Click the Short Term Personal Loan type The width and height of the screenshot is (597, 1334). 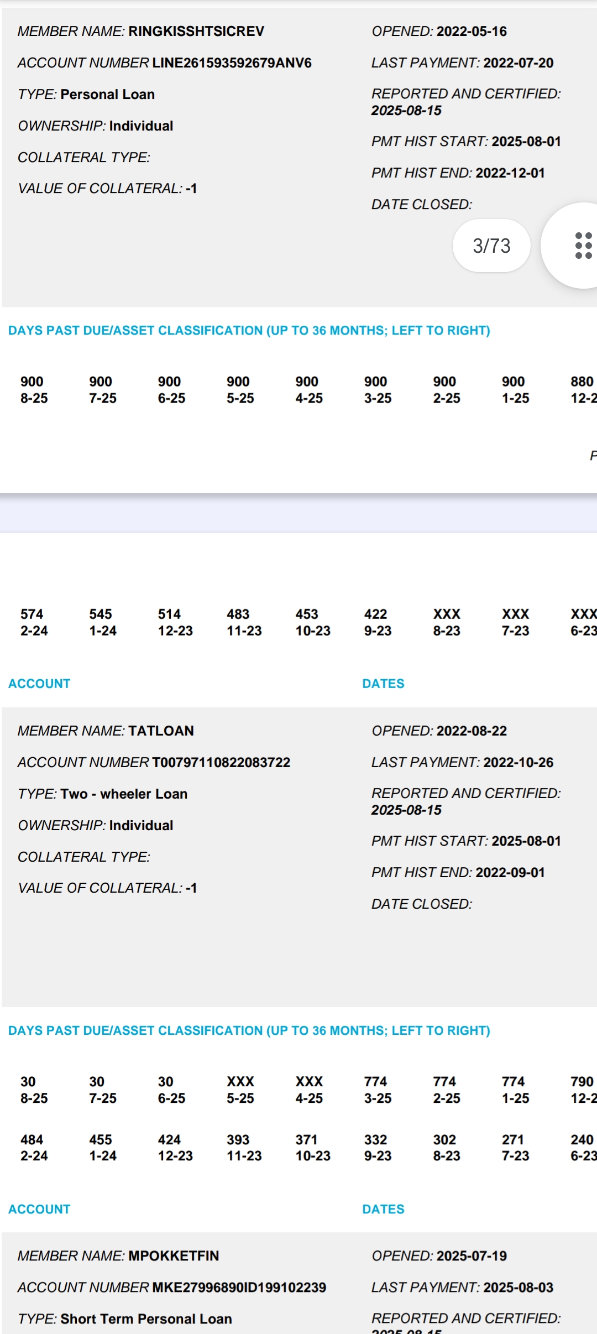146,1319
